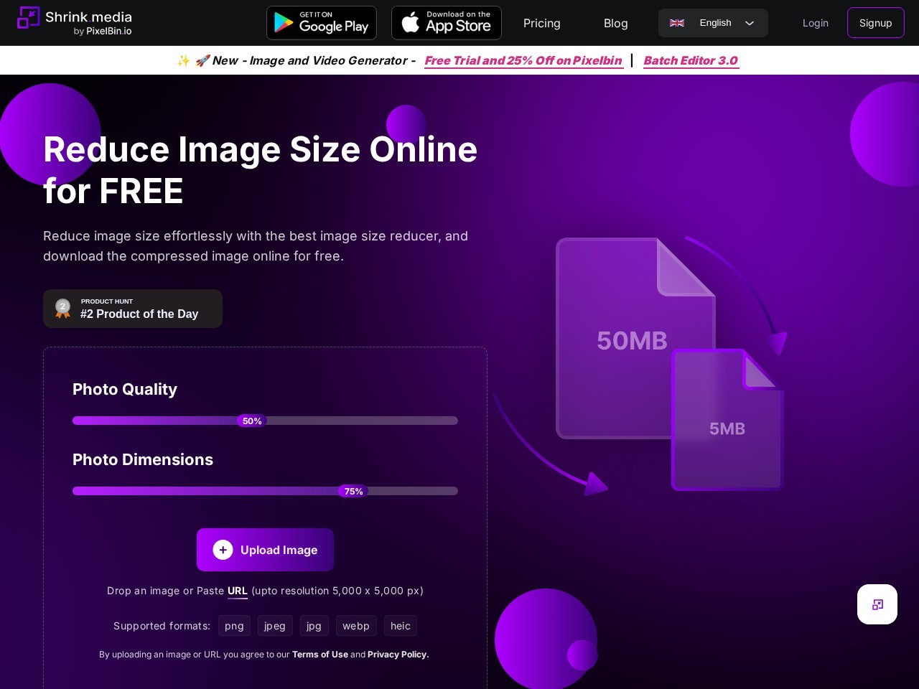Image resolution: width=919 pixels, height=689 pixels.
Task: Click the plus icon in Upload Image
Action: [x=223, y=550]
